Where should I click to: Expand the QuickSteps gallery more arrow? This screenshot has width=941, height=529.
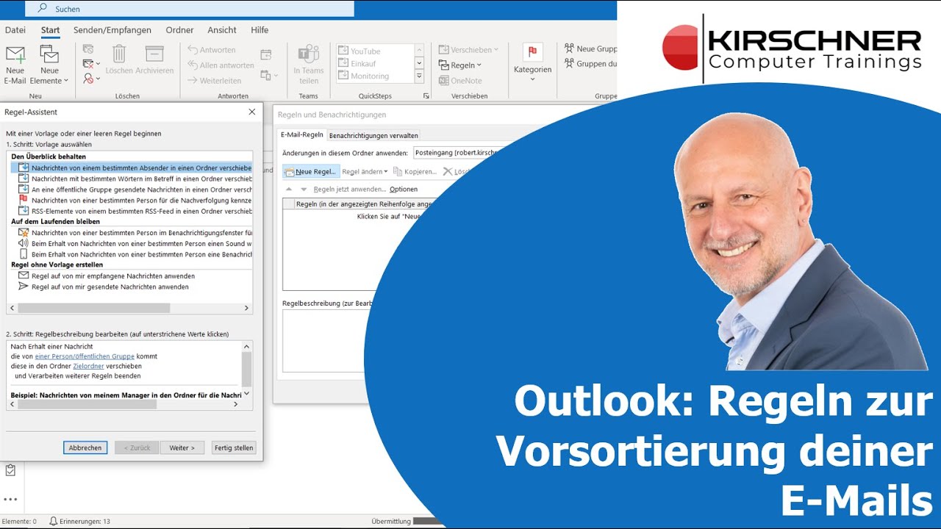(x=419, y=76)
